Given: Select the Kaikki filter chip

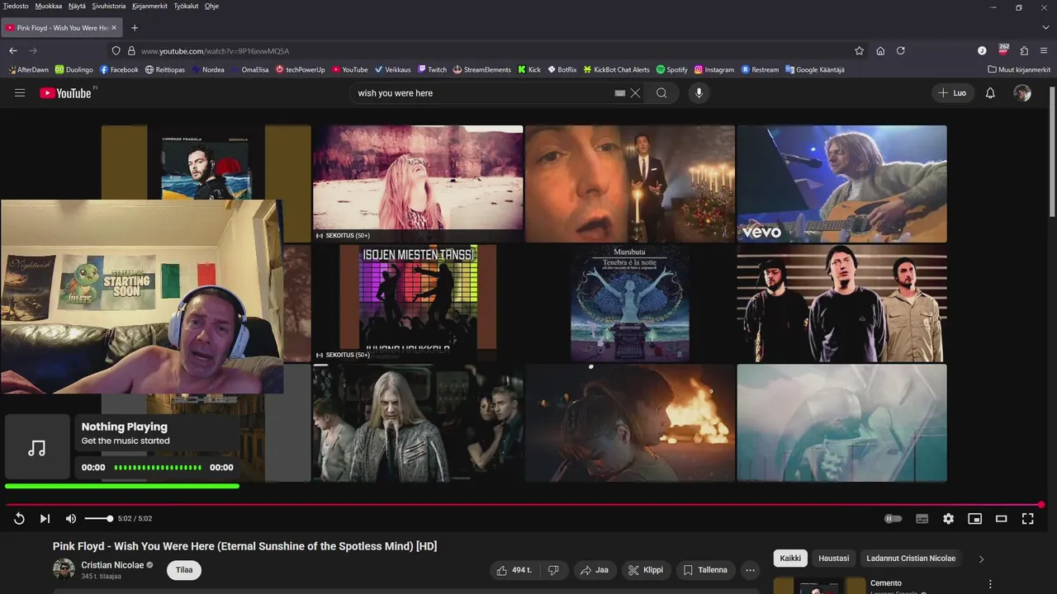Looking at the screenshot, I should click(790, 559).
